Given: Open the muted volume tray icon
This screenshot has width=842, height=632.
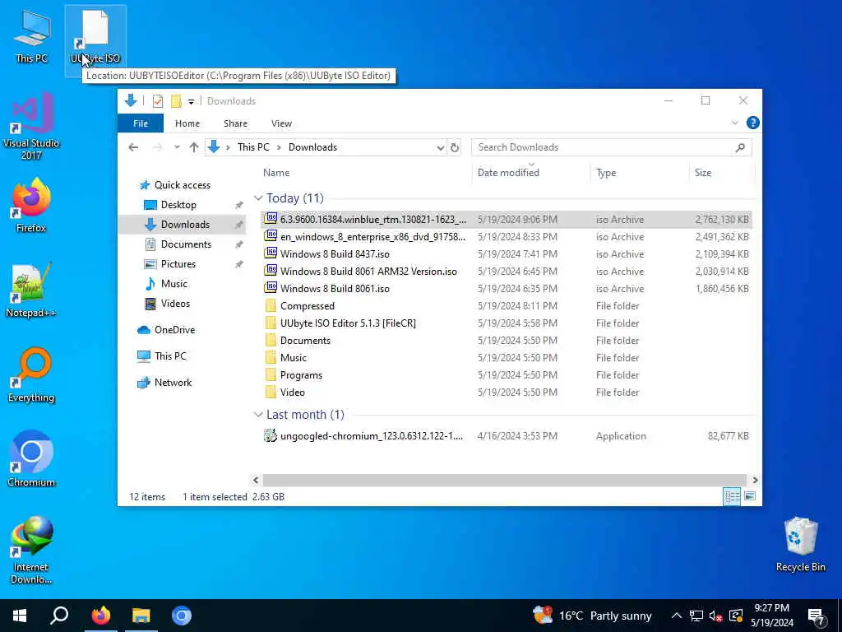Looking at the screenshot, I should (715, 616).
